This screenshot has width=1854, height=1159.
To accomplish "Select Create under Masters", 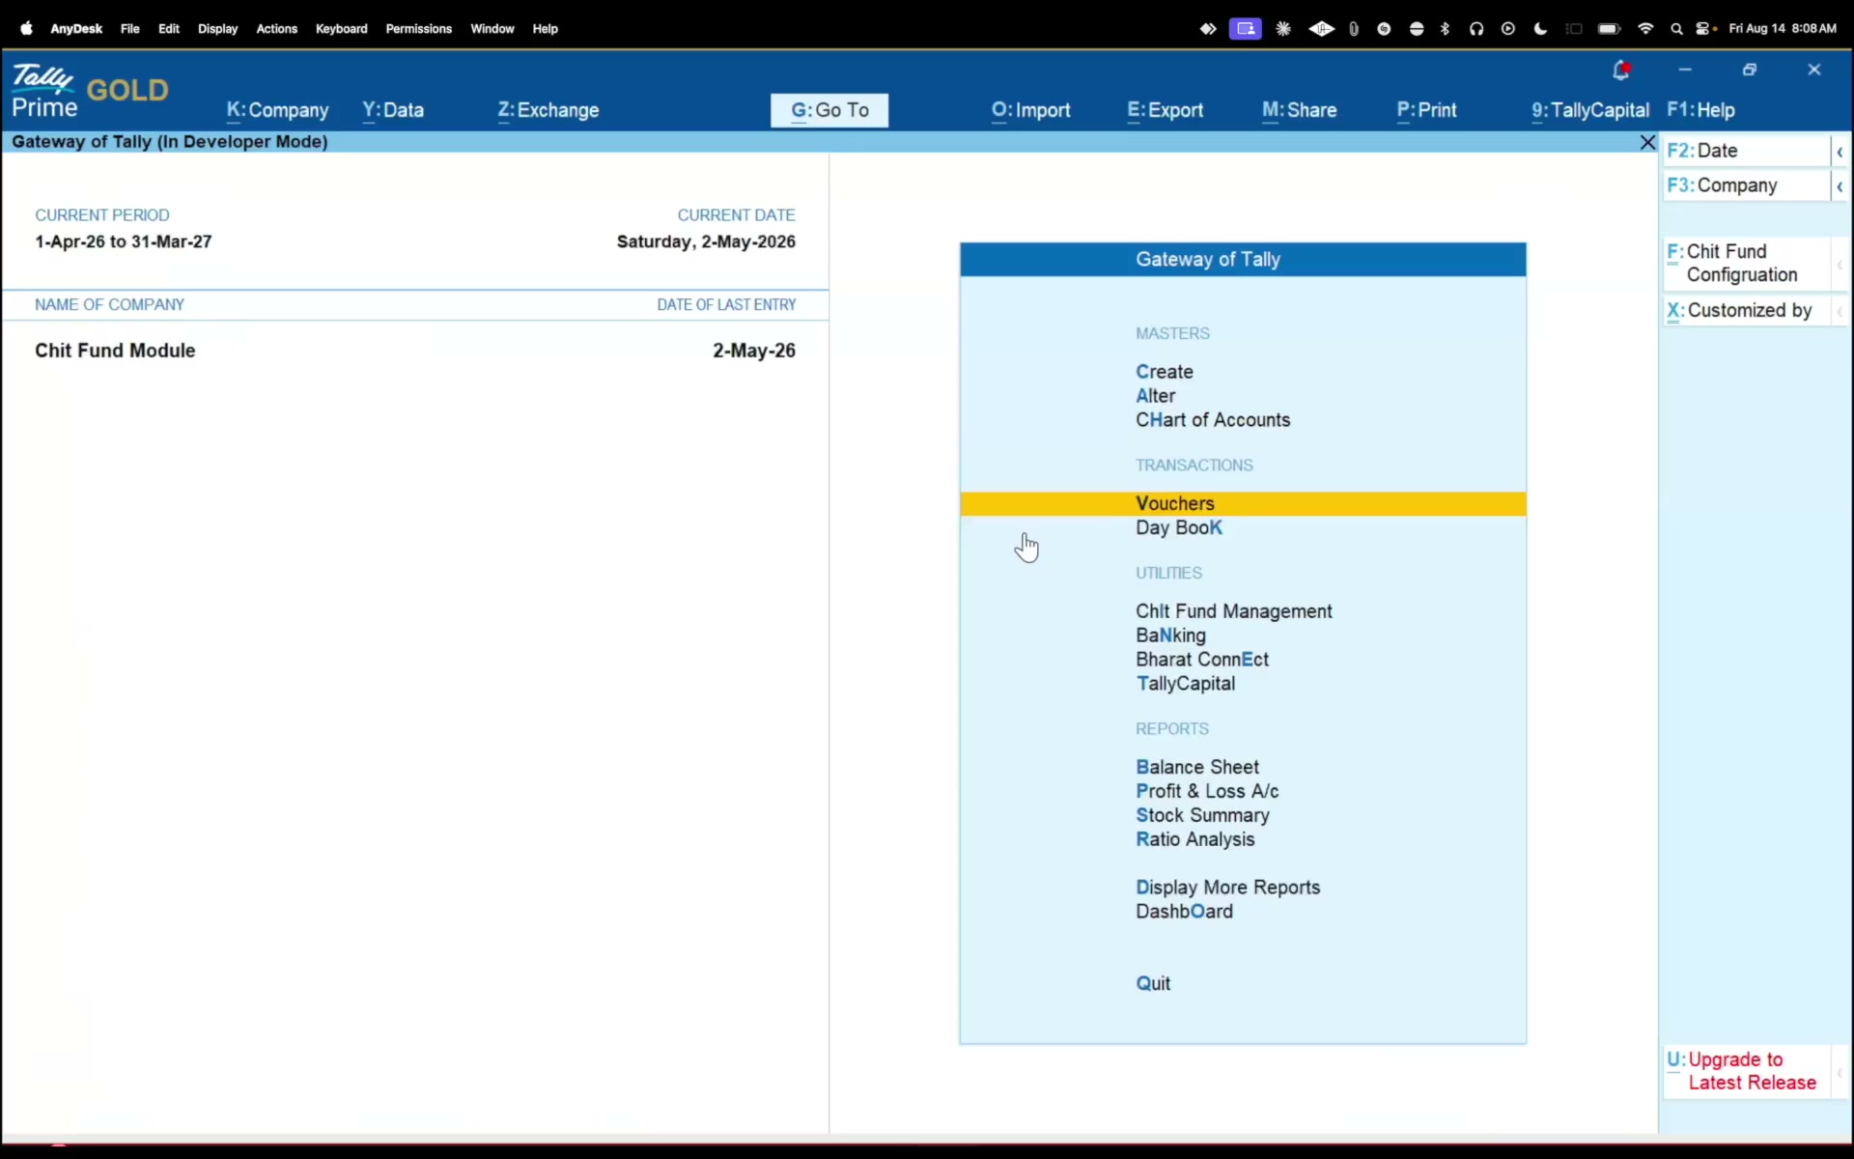I will [x=1165, y=372].
